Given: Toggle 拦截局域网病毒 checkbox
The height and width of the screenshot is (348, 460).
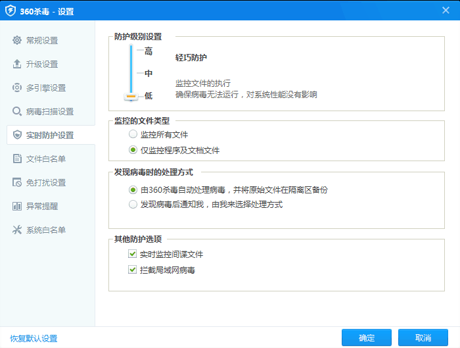Looking at the screenshot, I should pyautogui.click(x=132, y=269).
